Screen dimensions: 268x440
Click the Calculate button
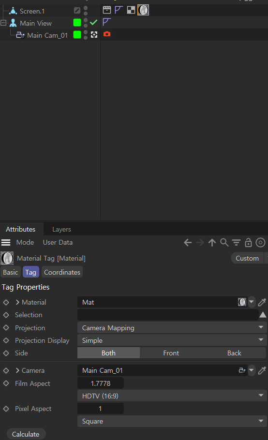[26, 434]
